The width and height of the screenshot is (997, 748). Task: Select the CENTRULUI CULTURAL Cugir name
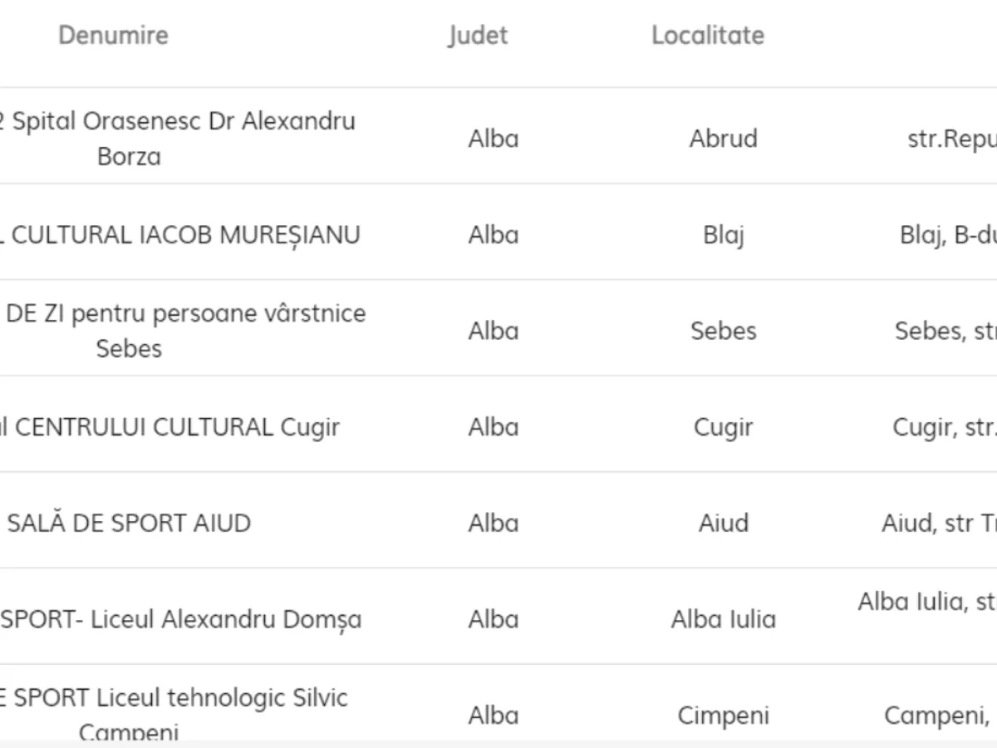click(169, 427)
